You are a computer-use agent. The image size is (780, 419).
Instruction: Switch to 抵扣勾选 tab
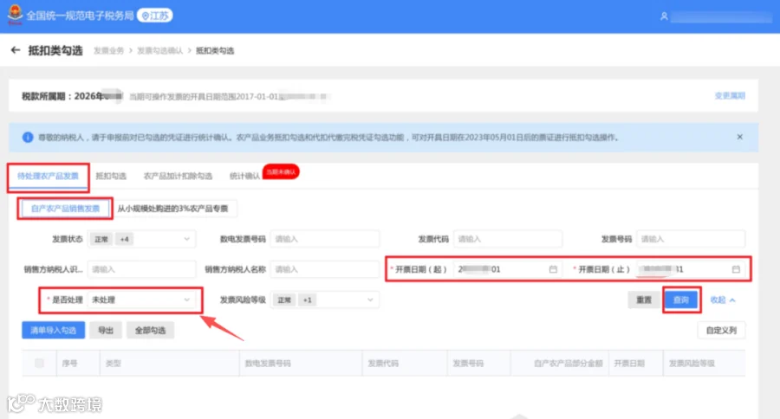[111, 176]
